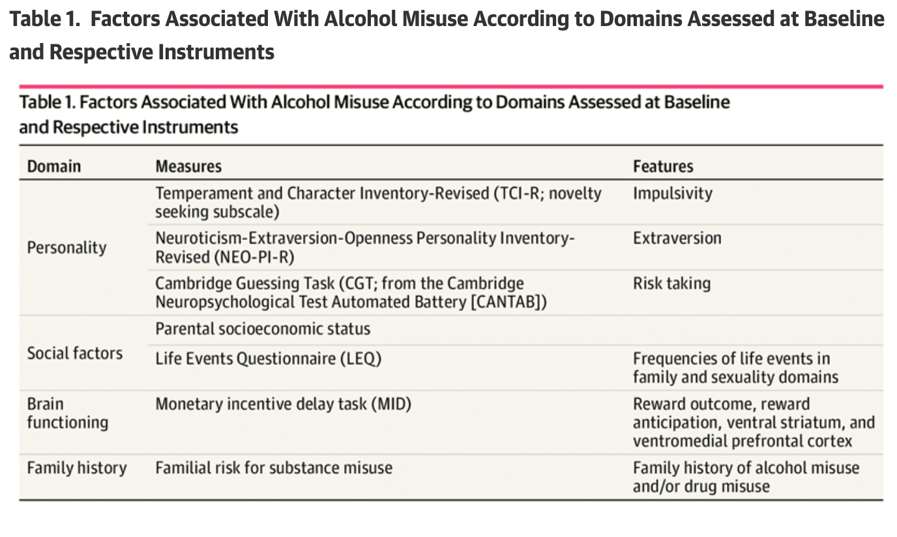The width and height of the screenshot is (897, 537).
Task: Select the Extraversion feature cell
Action: click(677, 238)
